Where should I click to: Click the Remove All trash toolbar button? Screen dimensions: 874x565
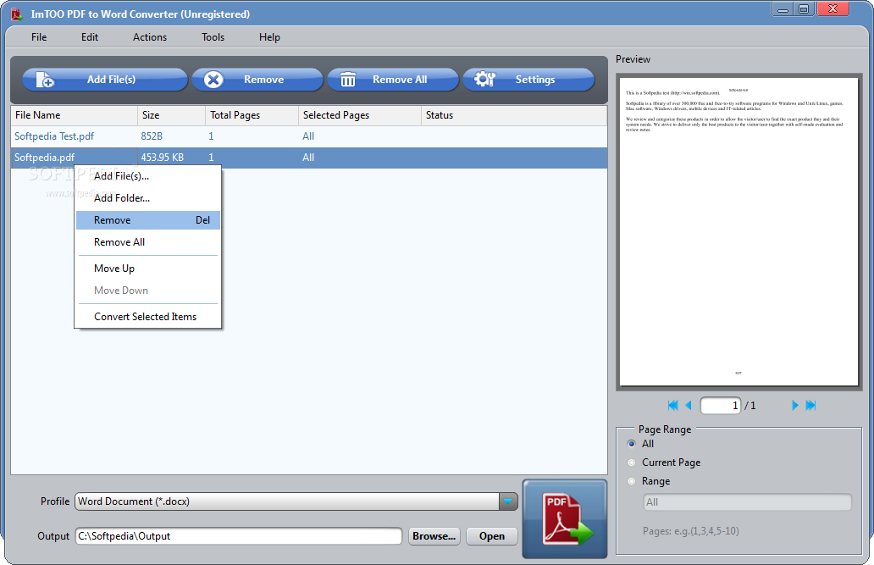[x=393, y=79]
